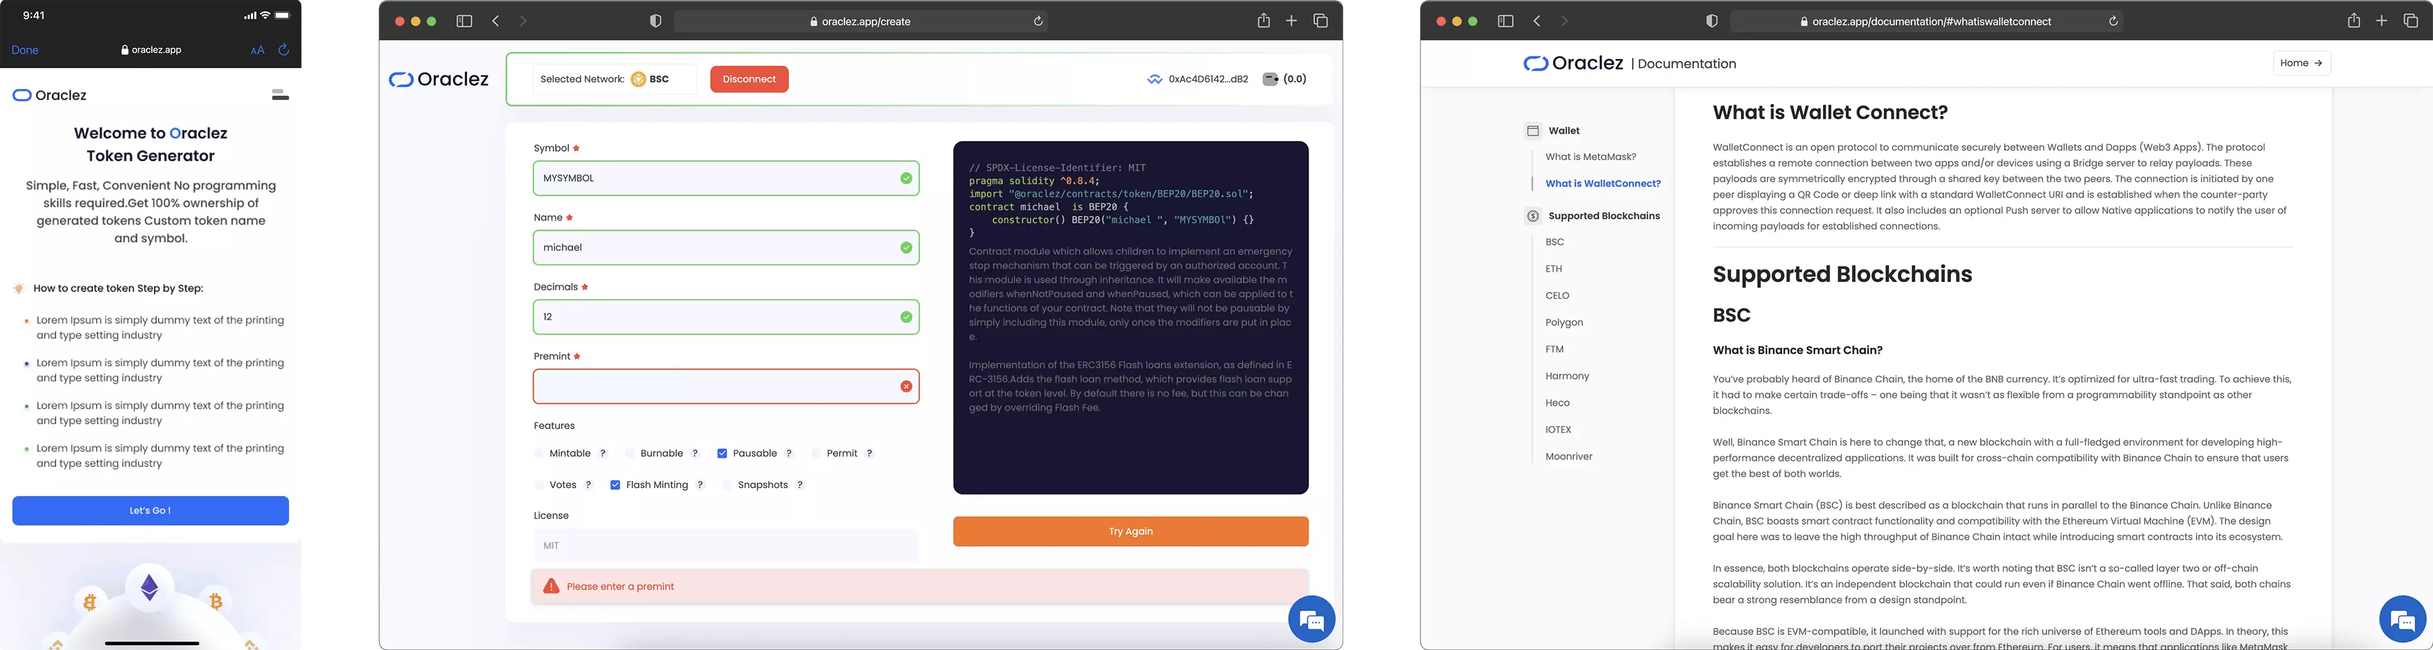This screenshot has width=2433, height=650.
Task: Click the Oraclez logo in create window
Action: pos(438,79)
